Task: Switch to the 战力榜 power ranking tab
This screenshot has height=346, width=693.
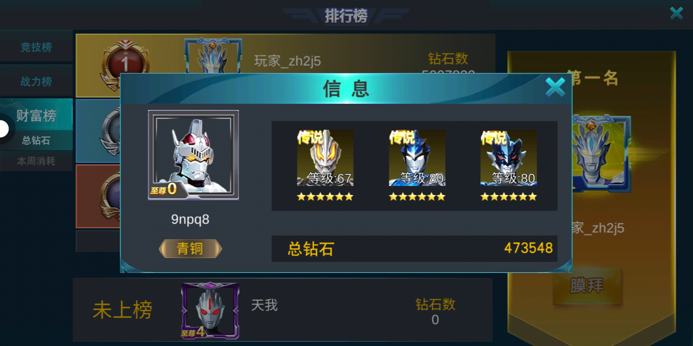Action: (x=36, y=81)
